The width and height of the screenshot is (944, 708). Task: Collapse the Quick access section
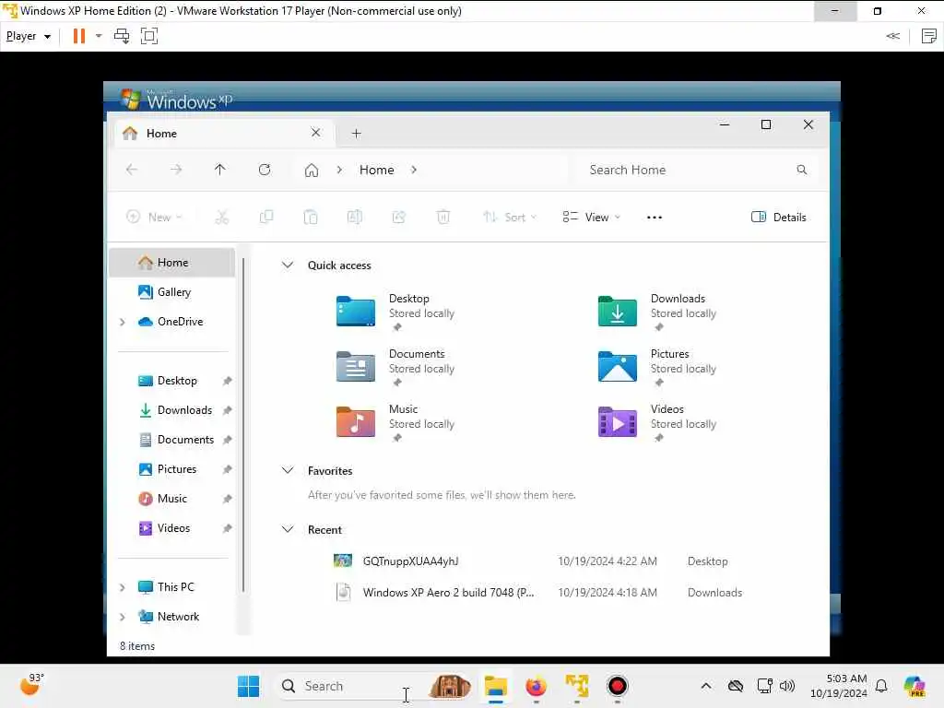pyautogui.click(x=288, y=265)
